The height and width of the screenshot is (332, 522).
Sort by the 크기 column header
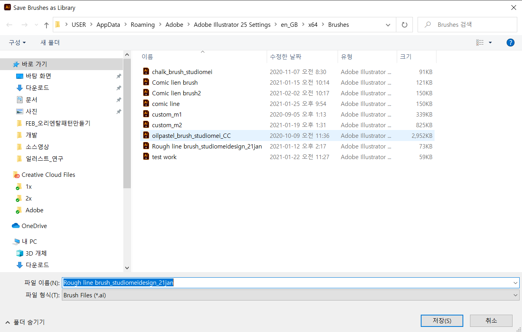coord(416,57)
